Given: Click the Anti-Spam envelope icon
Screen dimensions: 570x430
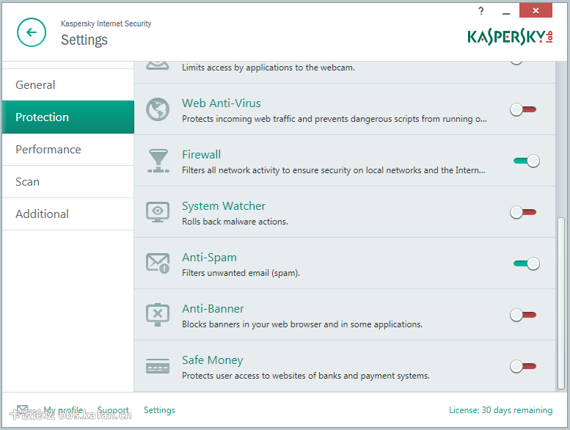Looking at the screenshot, I should (158, 263).
